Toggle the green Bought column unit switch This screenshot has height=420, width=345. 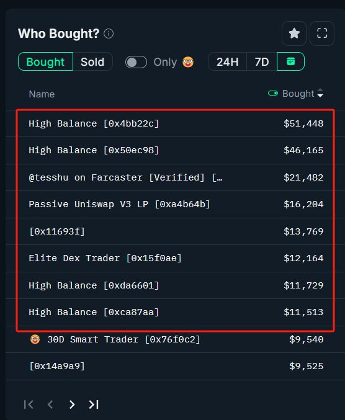click(273, 93)
